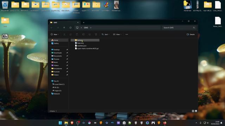This screenshot has height=126, width=225.
Task: Open the Recycle Bin desktop icon
Action: (5, 6)
